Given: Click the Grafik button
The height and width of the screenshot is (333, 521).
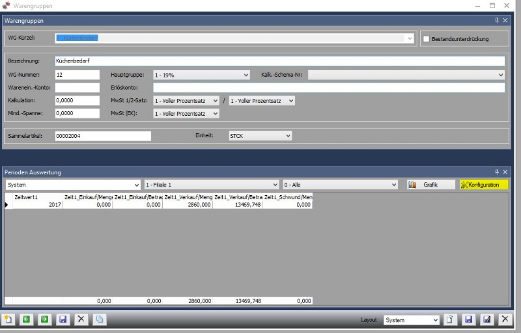Looking at the screenshot, I should pos(430,185).
